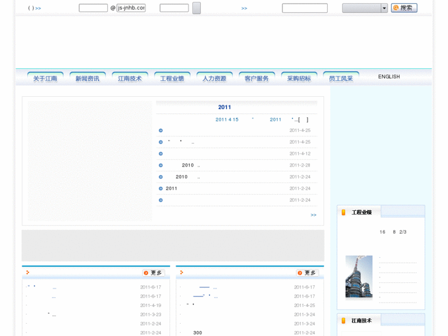Open the '2011' news item dated 2011-2-24

click(171, 189)
